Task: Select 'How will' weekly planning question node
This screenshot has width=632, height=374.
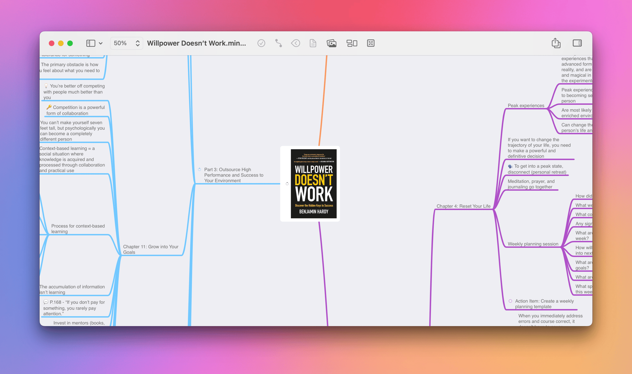Action: (x=584, y=250)
